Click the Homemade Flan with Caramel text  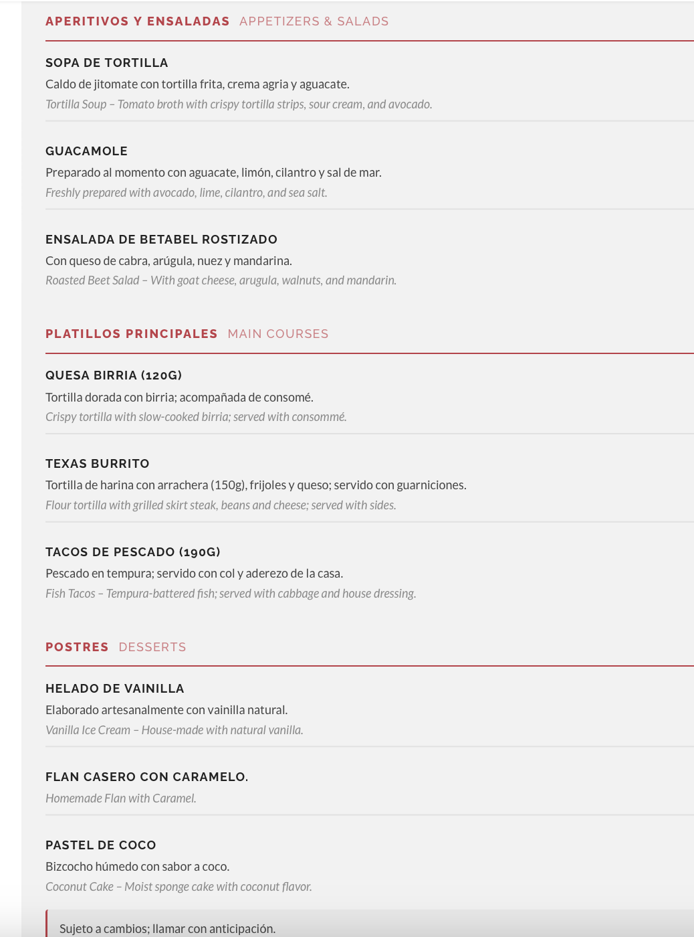[121, 798]
